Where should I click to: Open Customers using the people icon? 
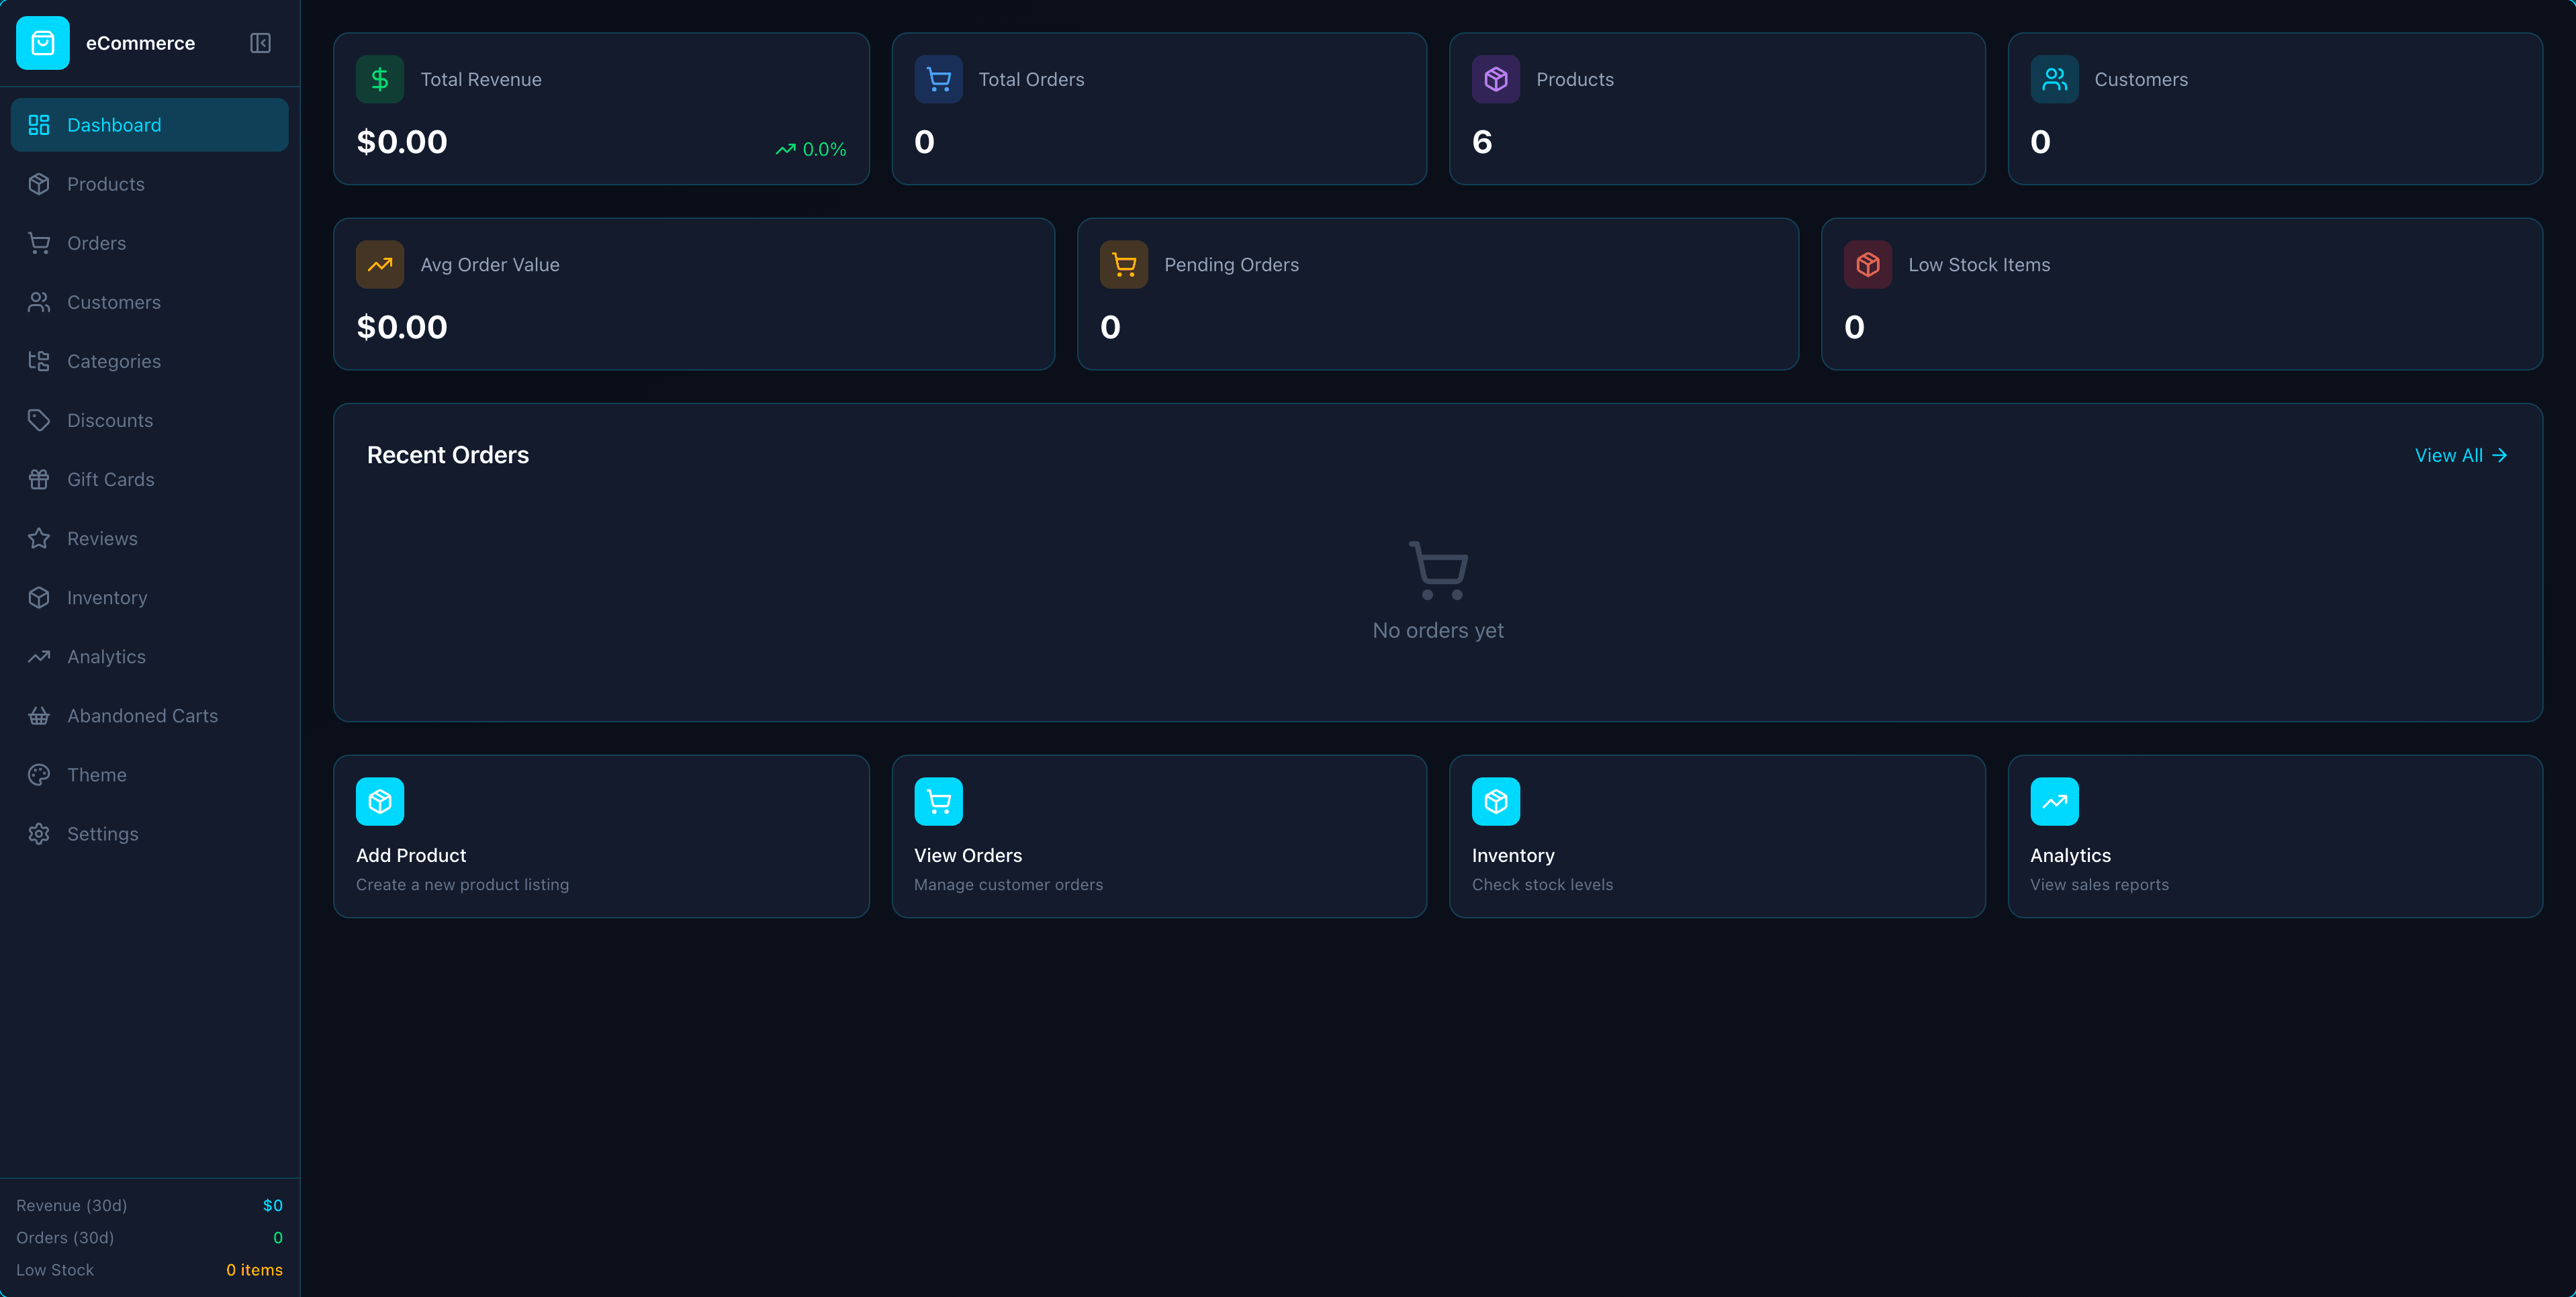39,302
